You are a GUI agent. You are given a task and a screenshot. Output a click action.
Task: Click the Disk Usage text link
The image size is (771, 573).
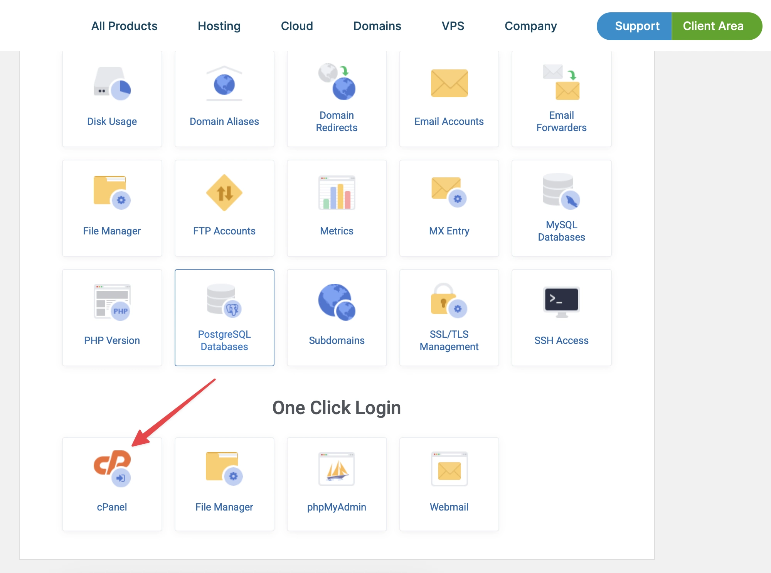click(x=112, y=121)
